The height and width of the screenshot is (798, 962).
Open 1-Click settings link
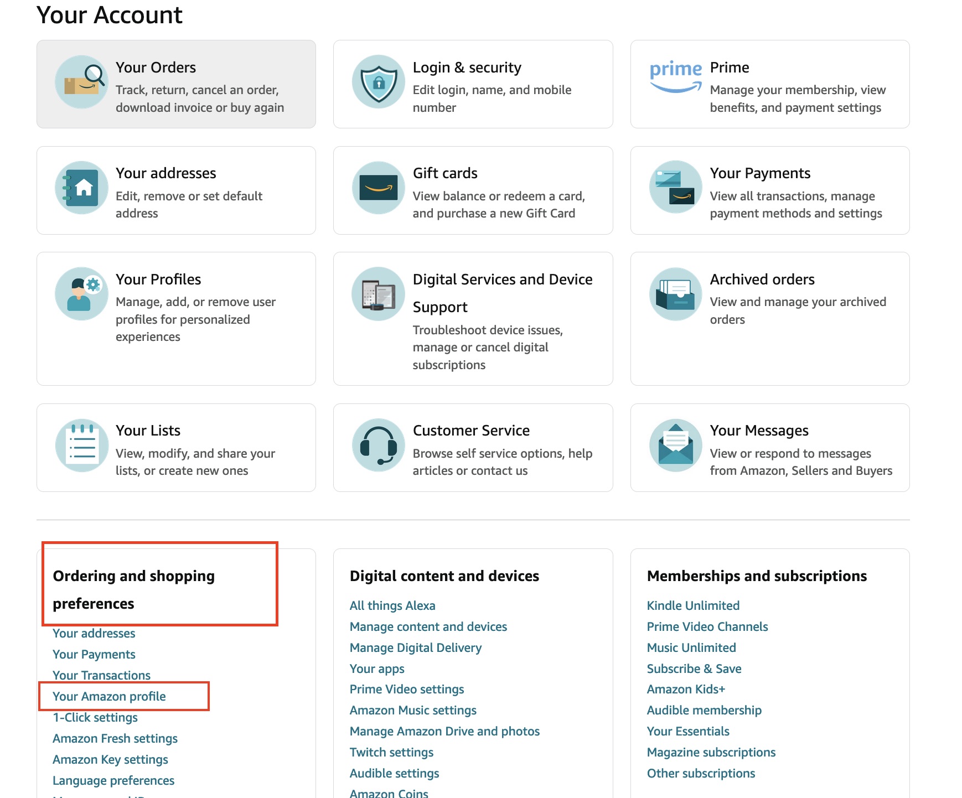[x=95, y=717]
